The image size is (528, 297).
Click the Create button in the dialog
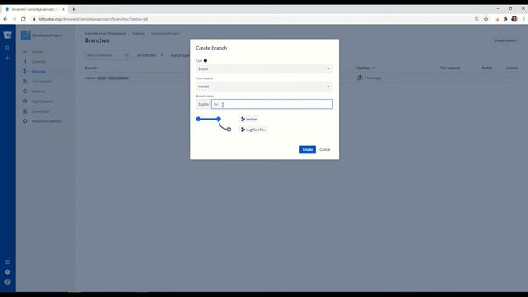tap(308, 149)
